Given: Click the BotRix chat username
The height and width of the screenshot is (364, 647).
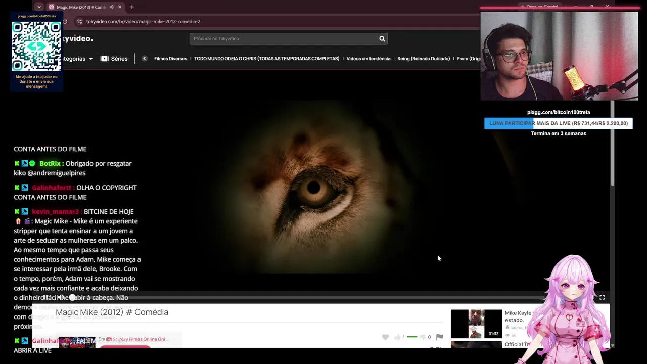Looking at the screenshot, I should (x=50, y=164).
